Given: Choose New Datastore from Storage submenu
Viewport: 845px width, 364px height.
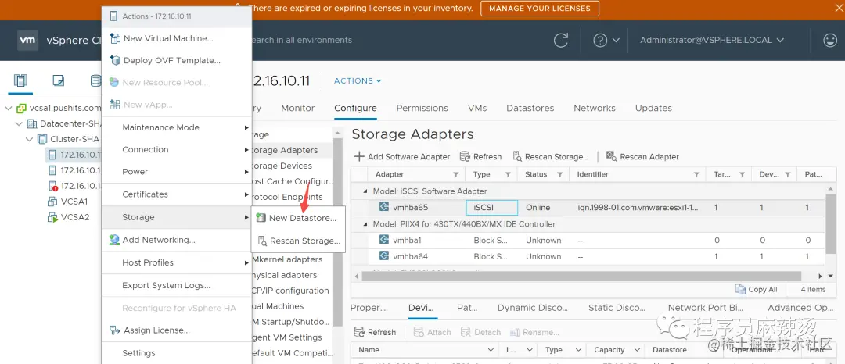Looking at the screenshot, I should (297, 218).
